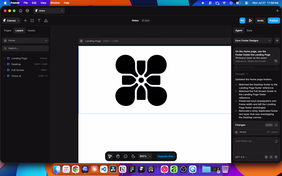The image size is (282, 176).
Task: Click the insert plus icon in toolbar
Action: 25,21
